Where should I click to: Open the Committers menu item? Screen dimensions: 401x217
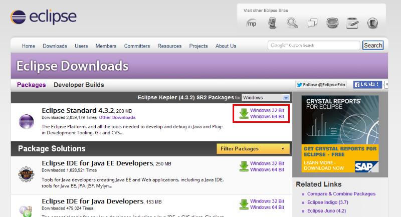(137, 46)
